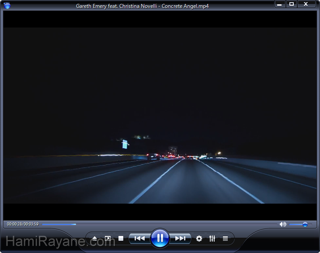Click the video display area

coord(160,115)
